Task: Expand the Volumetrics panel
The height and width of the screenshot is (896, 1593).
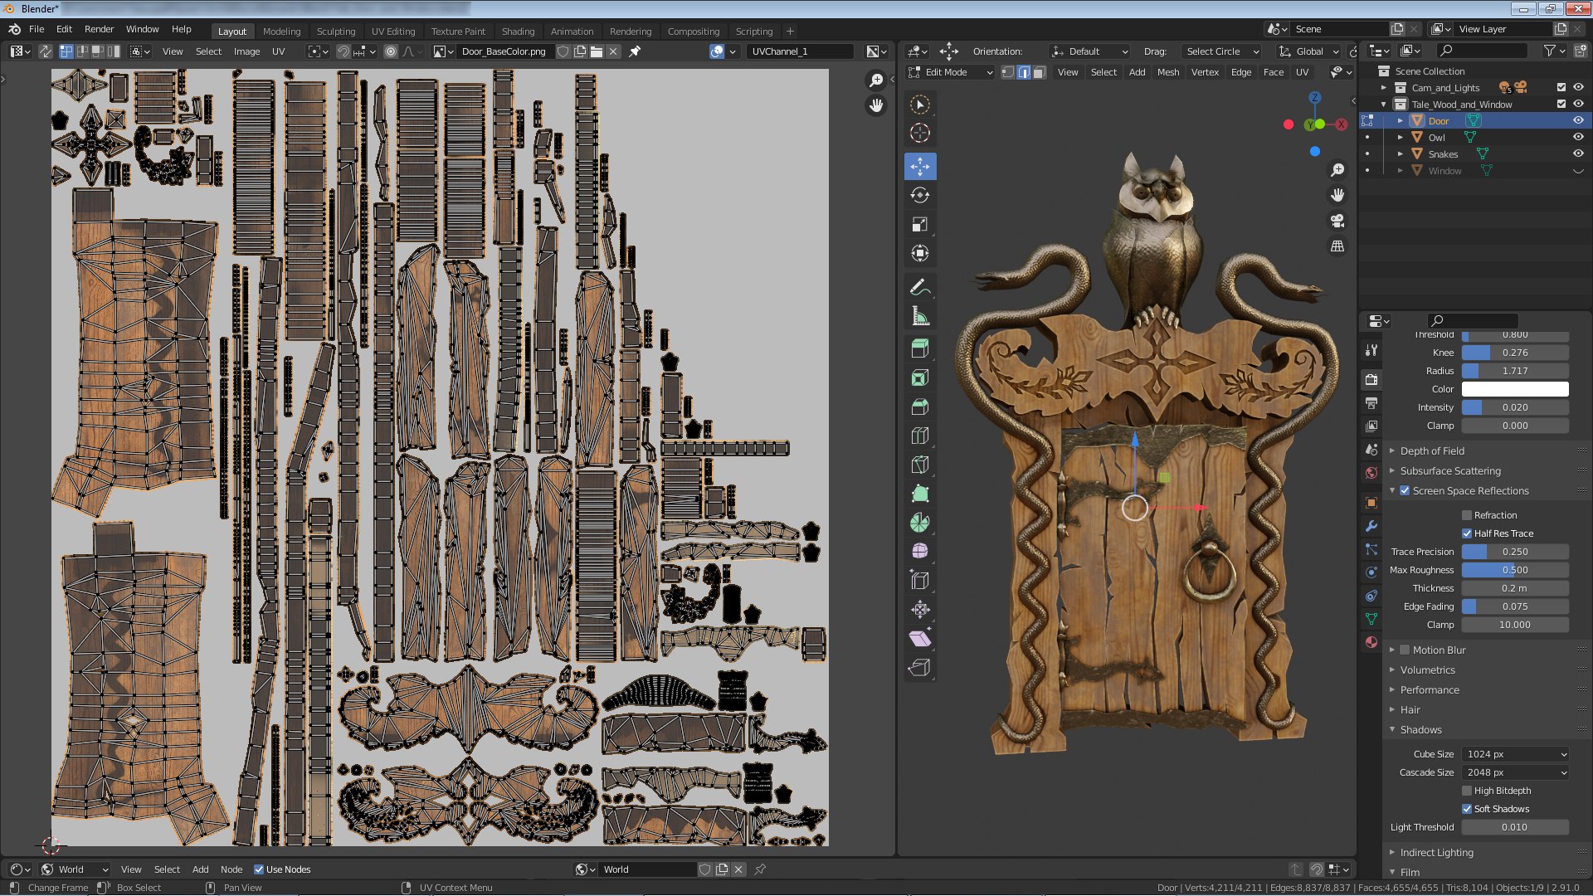Action: 1427,670
